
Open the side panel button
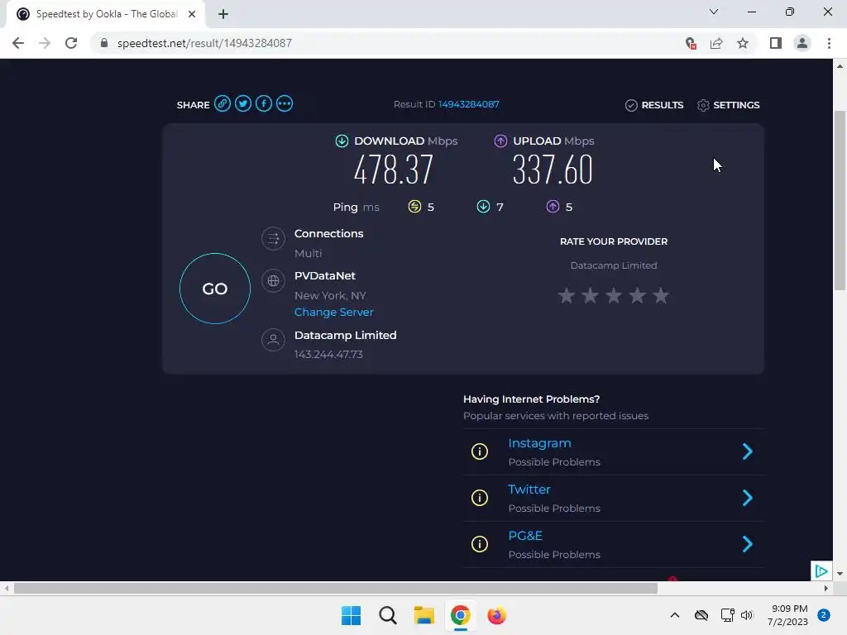point(776,43)
